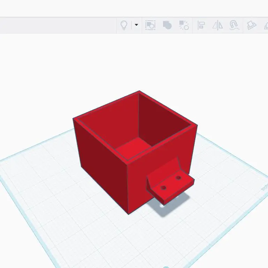The height and width of the screenshot is (268, 268).
Task: Click the dashed selection-box shapes icon
Action: coord(150,25)
